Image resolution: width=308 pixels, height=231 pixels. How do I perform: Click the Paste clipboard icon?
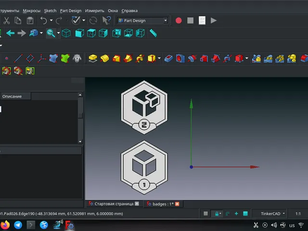tap(30, 20)
